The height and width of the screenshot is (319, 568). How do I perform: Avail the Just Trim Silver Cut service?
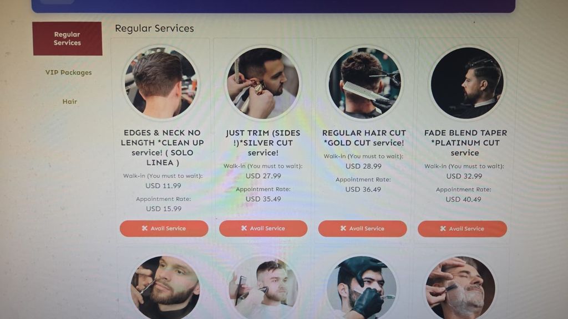click(263, 229)
